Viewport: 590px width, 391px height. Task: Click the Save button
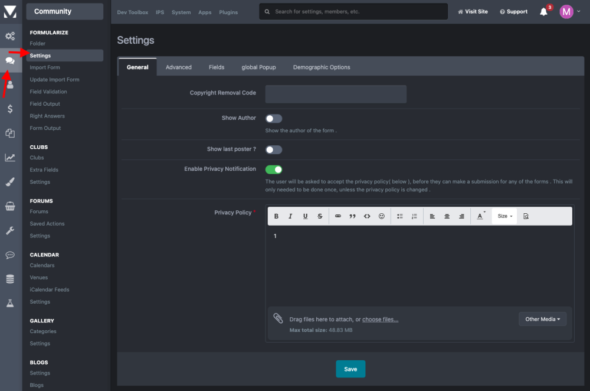click(350, 369)
